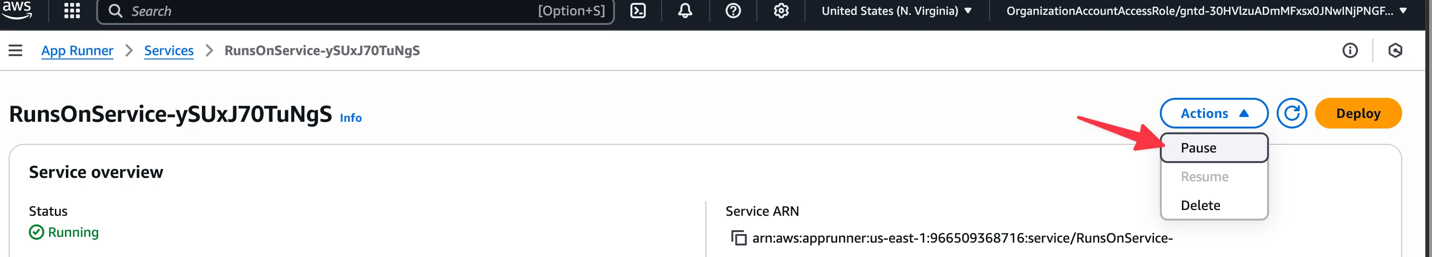Choose Delete from the Actions menu
This screenshot has width=1432, height=257.
pos(1200,206)
